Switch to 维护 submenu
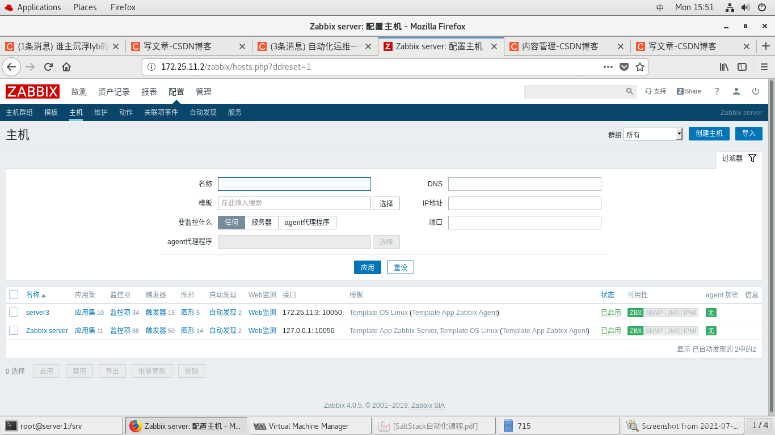Viewport: 775px width, 435px height. coord(101,112)
